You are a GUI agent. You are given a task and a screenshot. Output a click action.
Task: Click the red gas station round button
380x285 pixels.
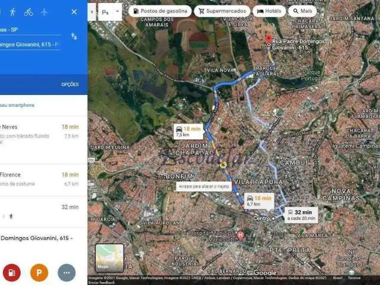[x=11, y=273]
